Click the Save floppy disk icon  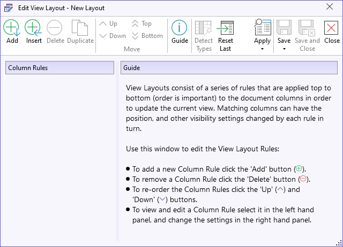(x=284, y=27)
